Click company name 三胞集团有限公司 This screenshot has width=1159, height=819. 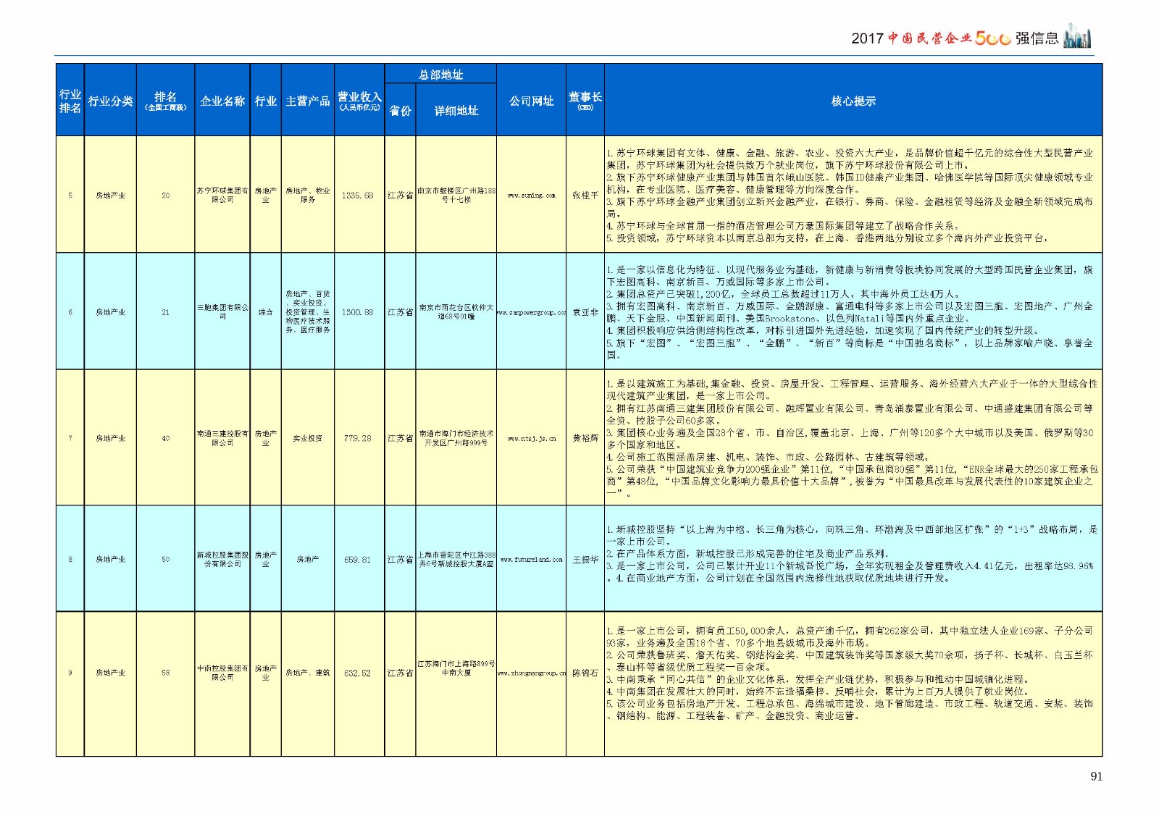222,312
